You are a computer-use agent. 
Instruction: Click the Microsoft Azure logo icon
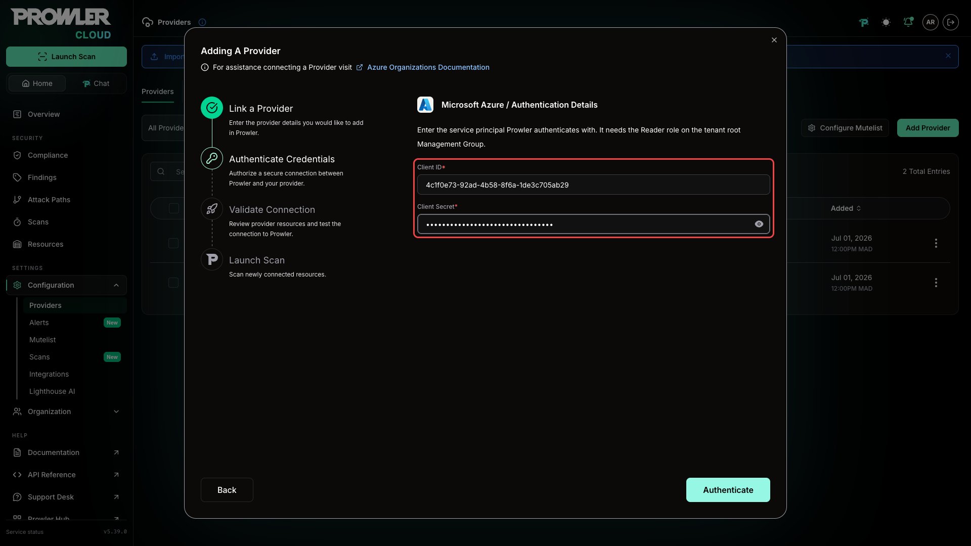(x=425, y=105)
